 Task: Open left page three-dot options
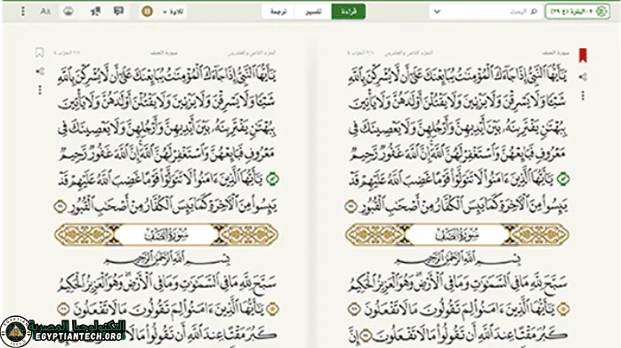pos(40,91)
